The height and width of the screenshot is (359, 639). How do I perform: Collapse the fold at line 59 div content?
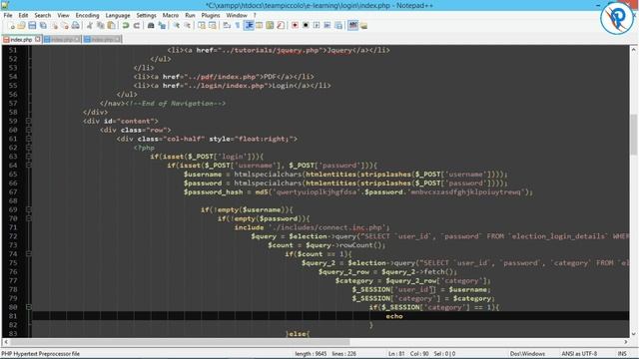coord(29,121)
